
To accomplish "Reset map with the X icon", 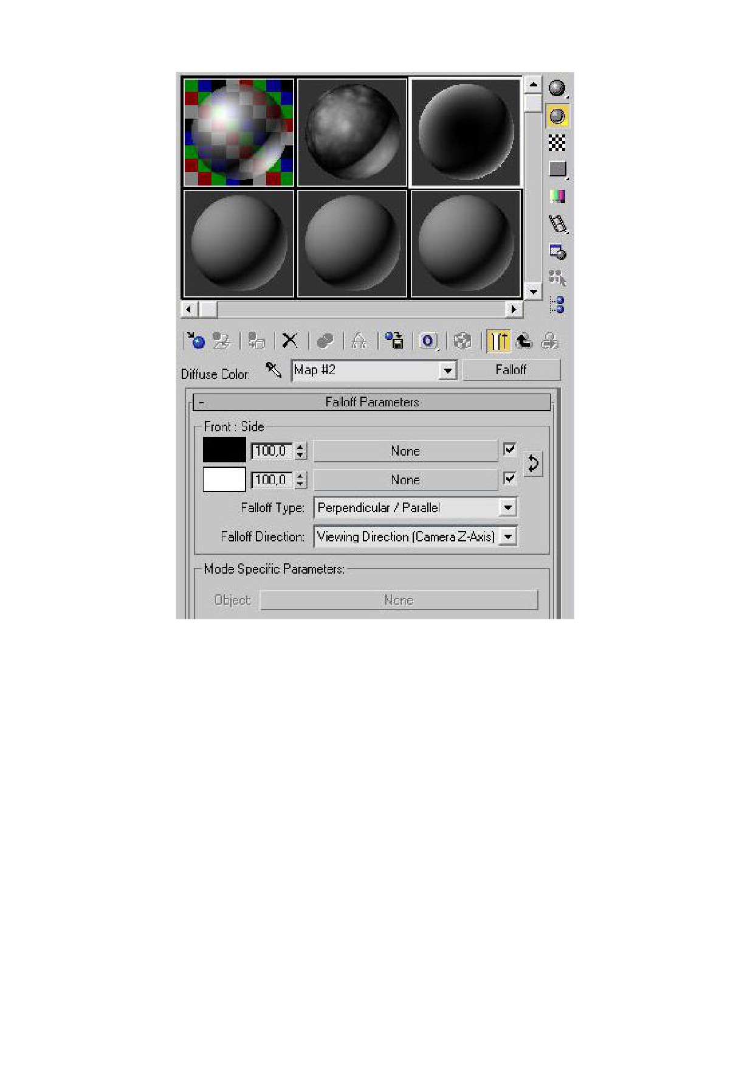I will coord(290,341).
